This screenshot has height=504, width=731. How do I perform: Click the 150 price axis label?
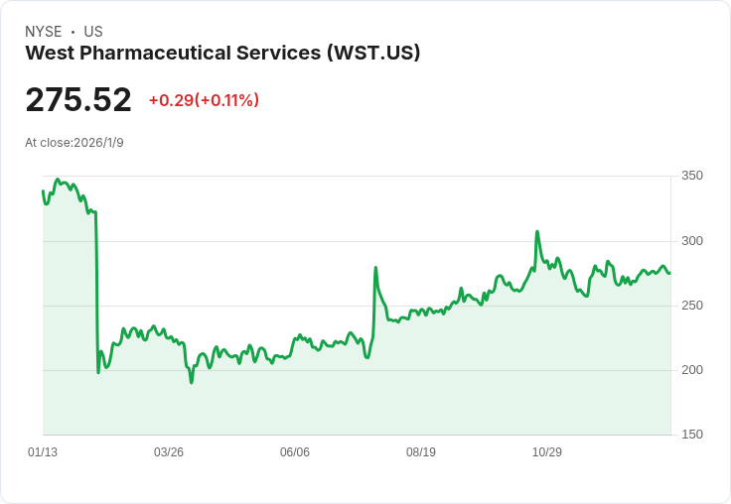coord(692,435)
